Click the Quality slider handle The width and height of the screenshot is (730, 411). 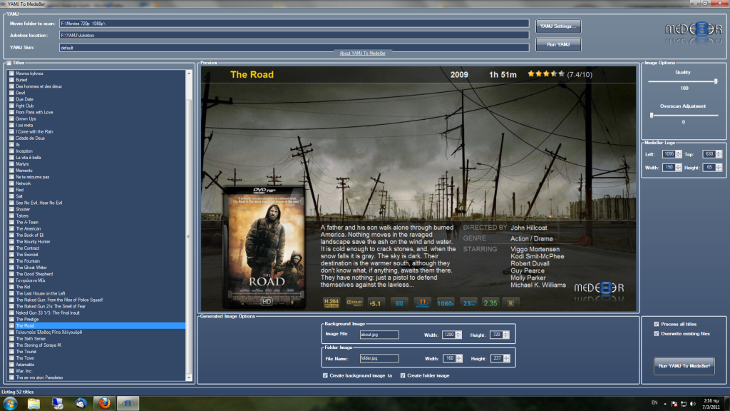716,81
